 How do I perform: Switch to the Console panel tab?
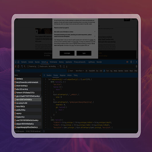point(31,62)
